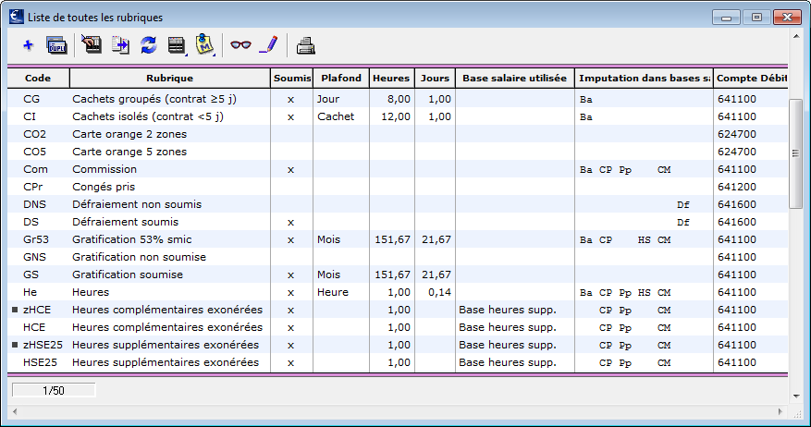The image size is (811, 427).
Task: Select Carte orange 5 zones row
Action: pos(398,152)
